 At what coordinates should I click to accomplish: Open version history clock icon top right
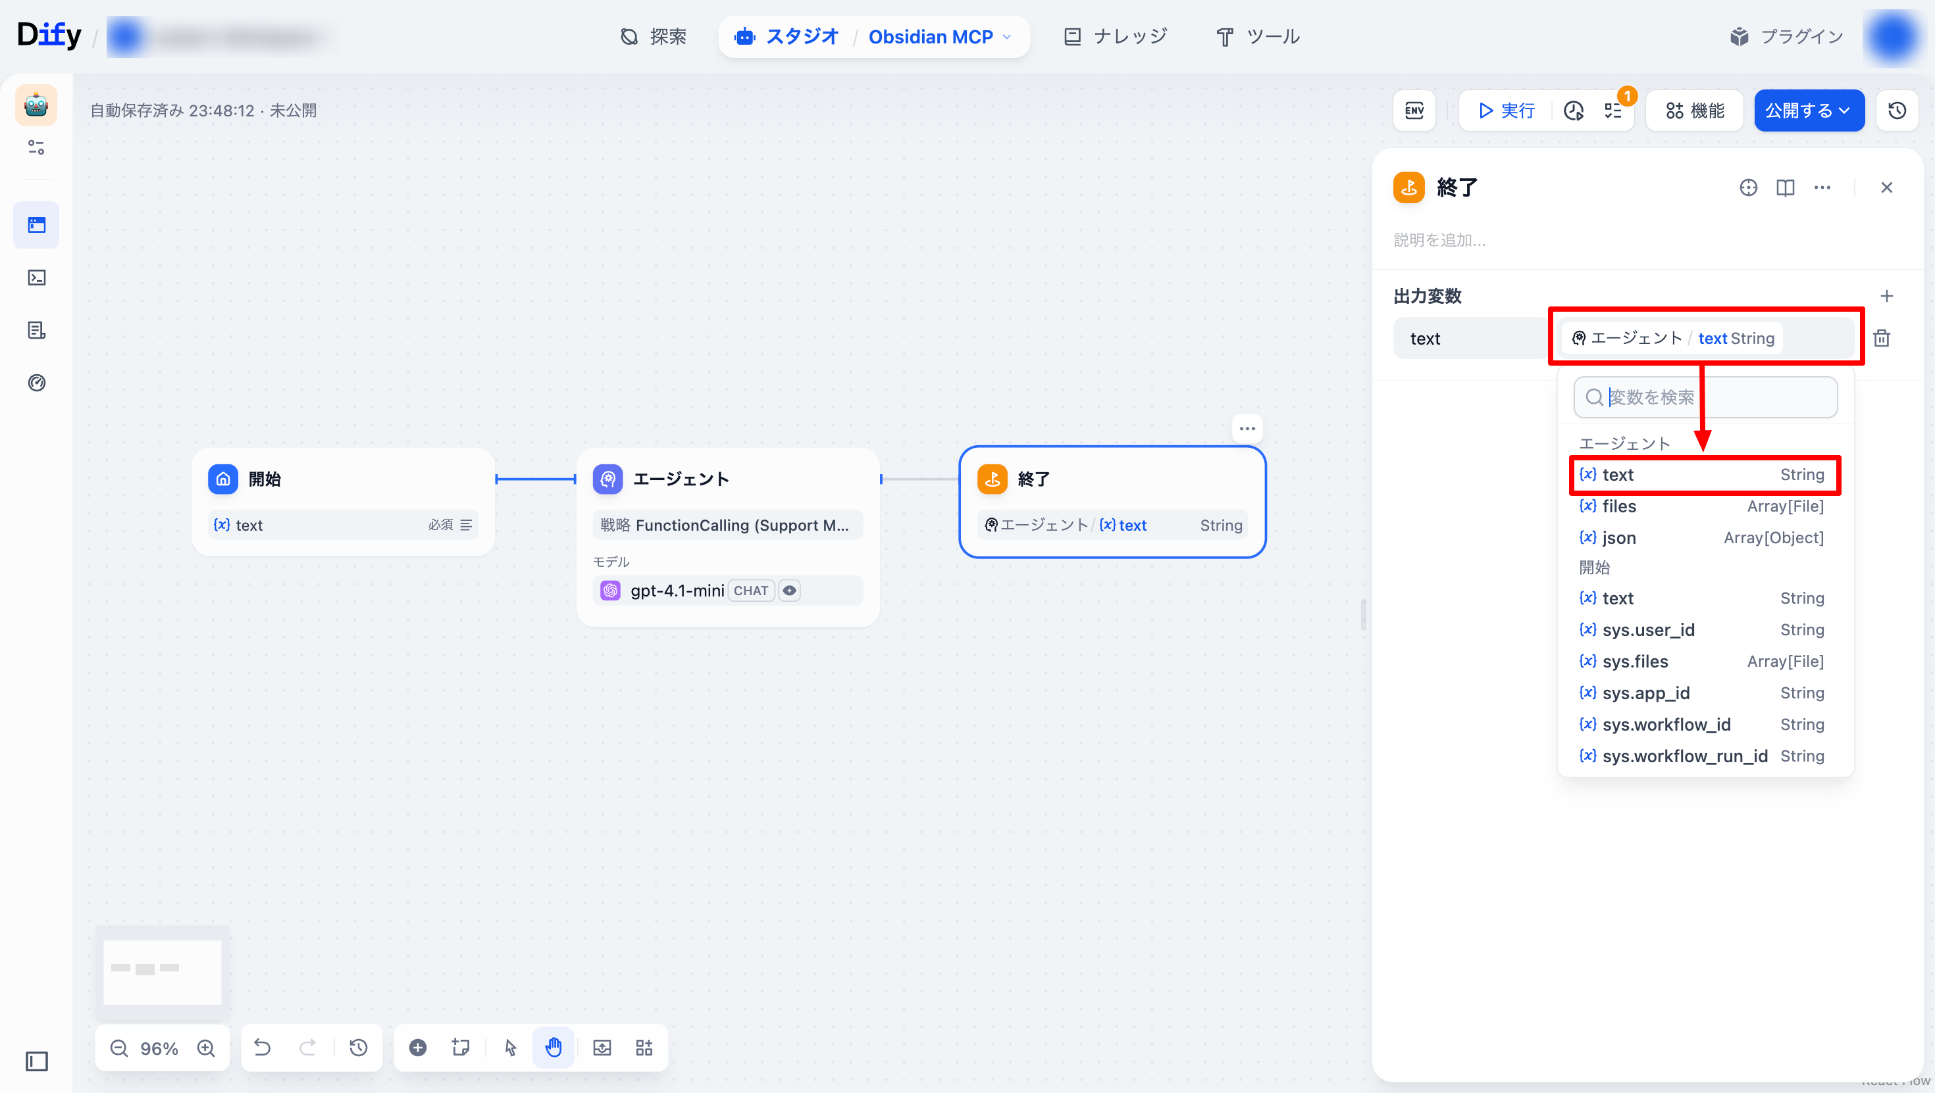point(1897,110)
